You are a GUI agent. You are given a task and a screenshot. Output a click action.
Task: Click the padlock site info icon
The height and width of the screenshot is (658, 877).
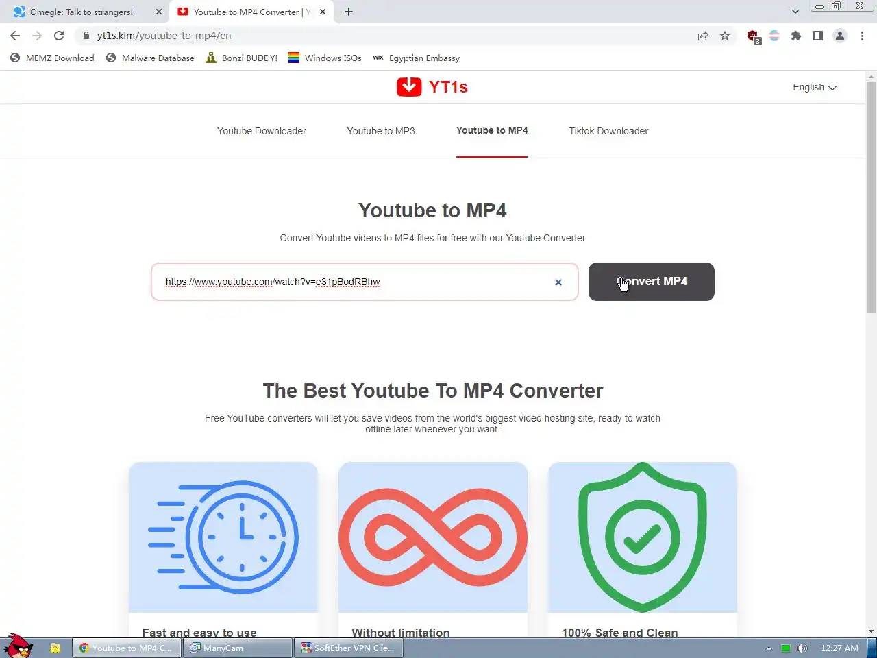(x=86, y=36)
